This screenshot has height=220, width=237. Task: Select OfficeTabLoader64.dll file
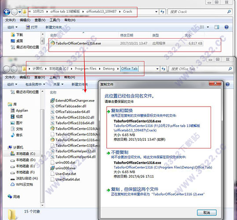point(70,112)
